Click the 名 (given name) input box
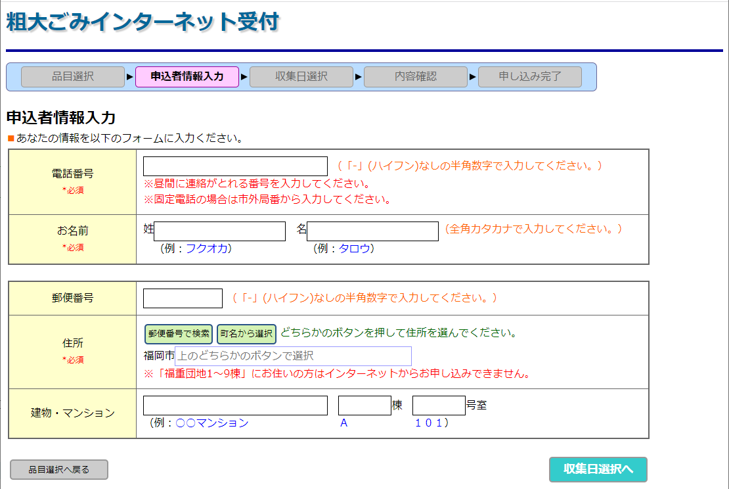 (372, 231)
